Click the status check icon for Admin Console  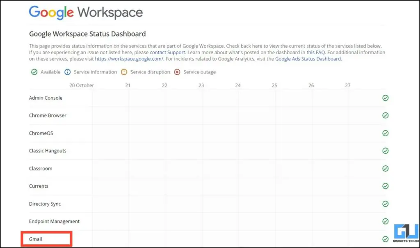(x=385, y=98)
